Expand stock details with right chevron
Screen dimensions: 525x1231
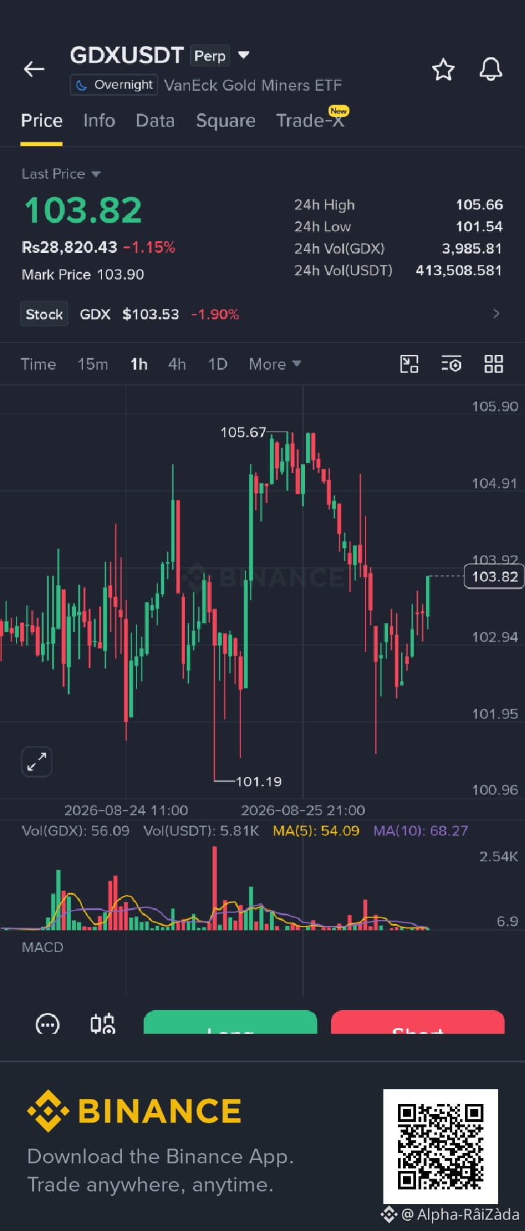496,313
